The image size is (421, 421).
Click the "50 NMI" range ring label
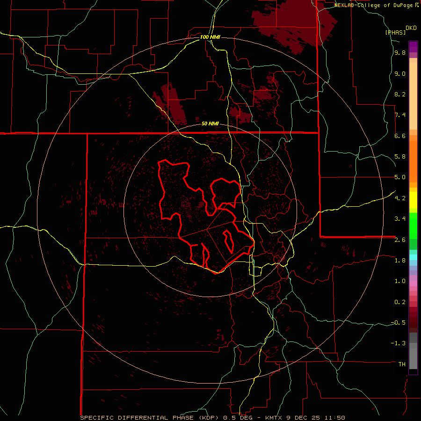pyautogui.click(x=210, y=123)
